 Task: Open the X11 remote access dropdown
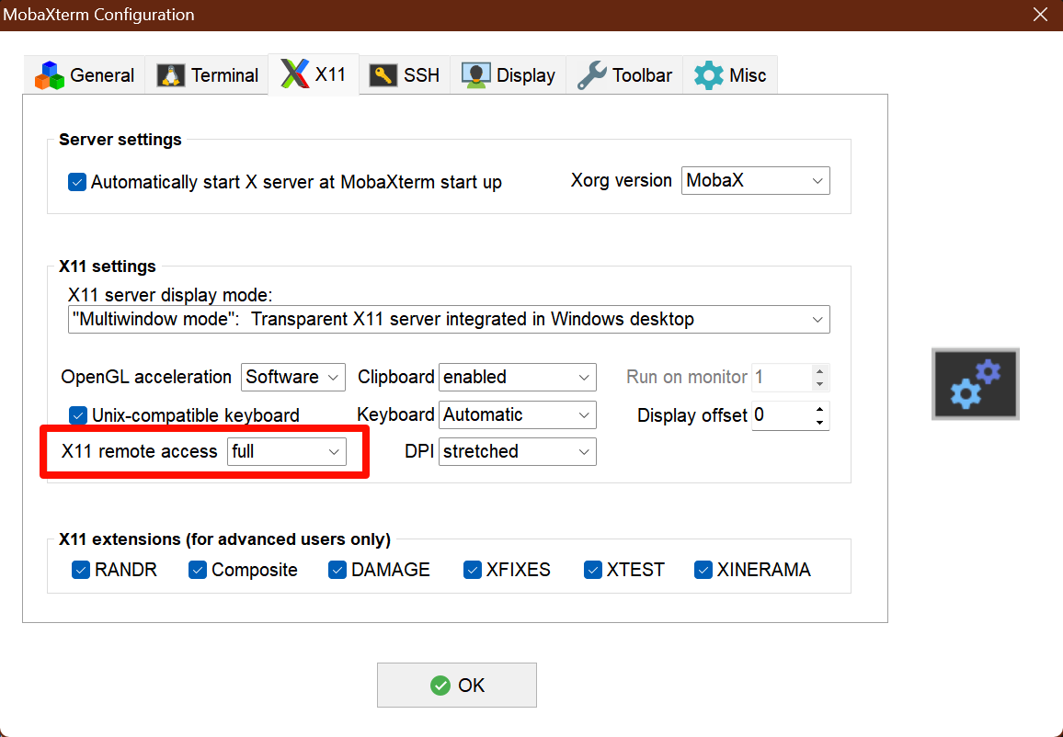[x=287, y=452]
